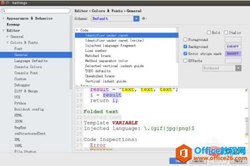The height and width of the screenshot is (166, 250).
Task: Collapse the Code group in the list
Action: point(77,30)
